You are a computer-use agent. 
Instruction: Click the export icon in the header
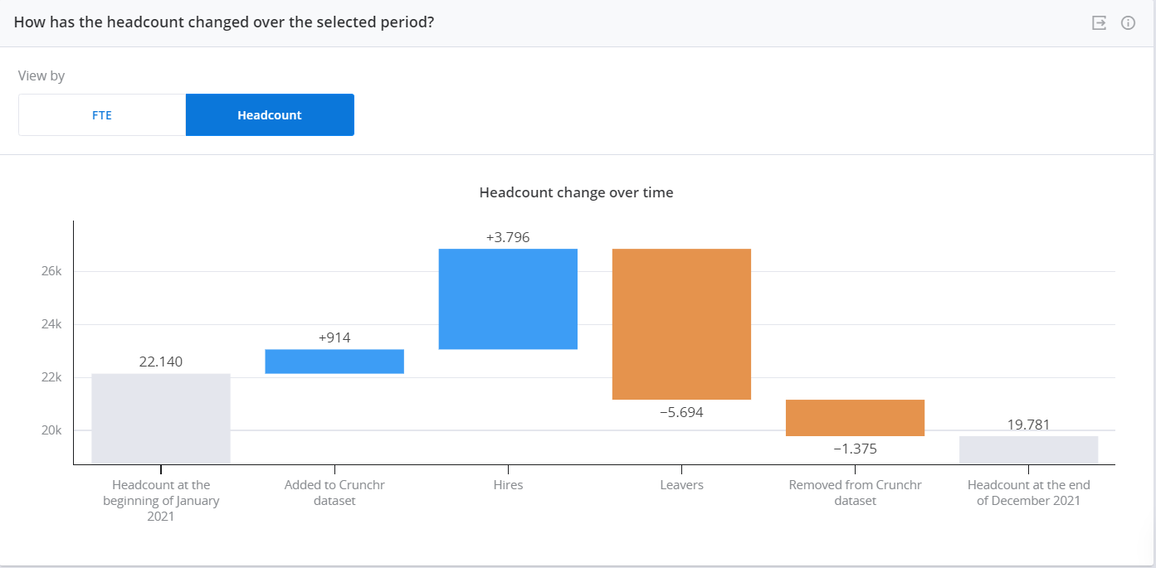pyautogui.click(x=1099, y=23)
